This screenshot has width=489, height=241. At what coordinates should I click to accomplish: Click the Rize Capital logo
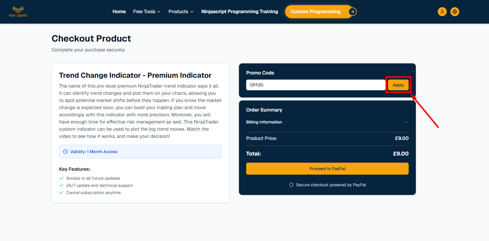coord(18,12)
